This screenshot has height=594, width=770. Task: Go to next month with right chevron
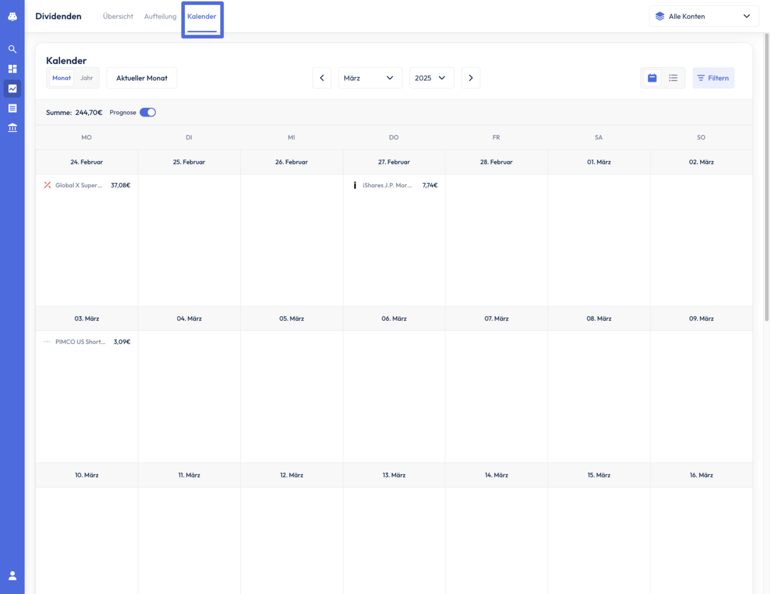[471, 78]
